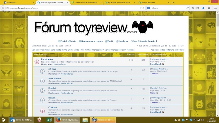This screenshot has width=219, height=123.
Task: Click the taskbar clock showing 20:54
Action: coord(211,120)
